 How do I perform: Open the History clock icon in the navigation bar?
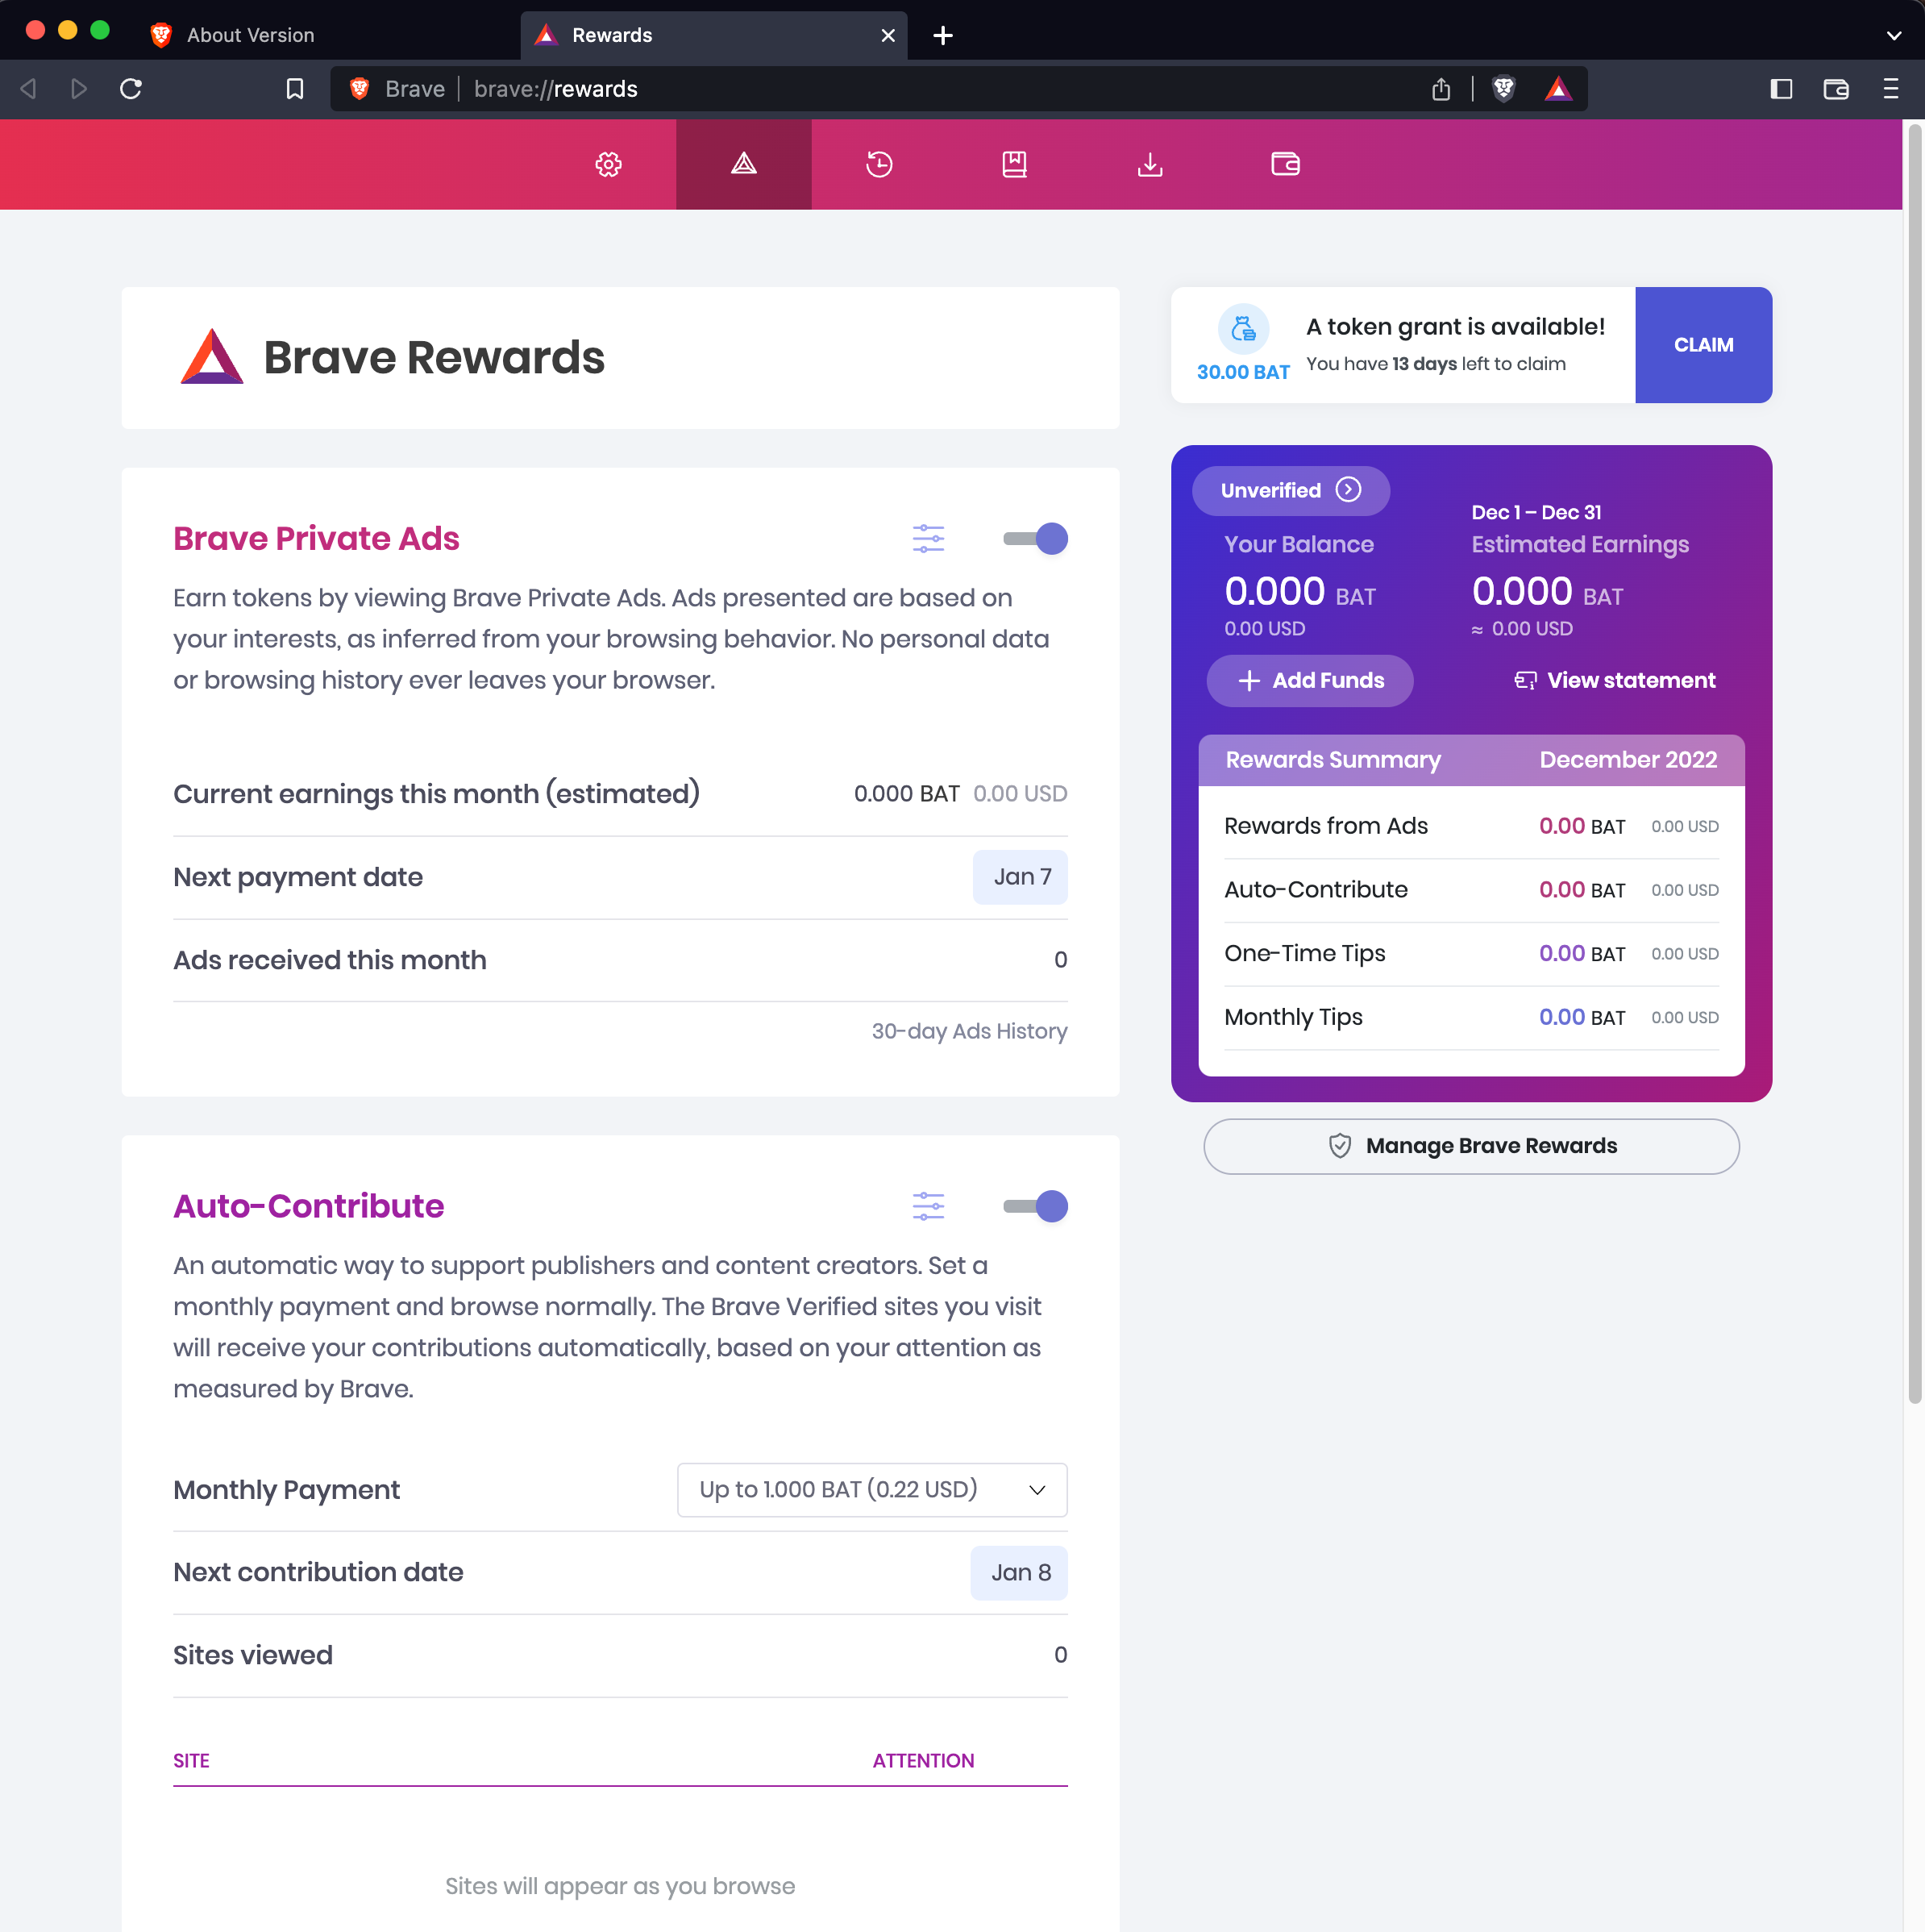(x=879, y=164)
